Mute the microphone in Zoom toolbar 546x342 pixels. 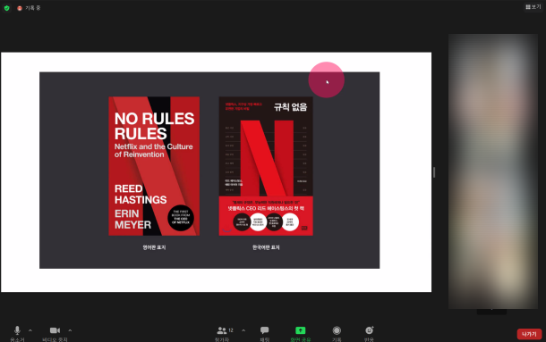17,330
